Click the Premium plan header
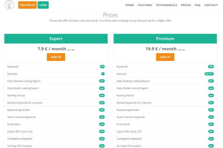Image resolution: width=223 pixels, height=148 pixels. (x=165, y=39)
